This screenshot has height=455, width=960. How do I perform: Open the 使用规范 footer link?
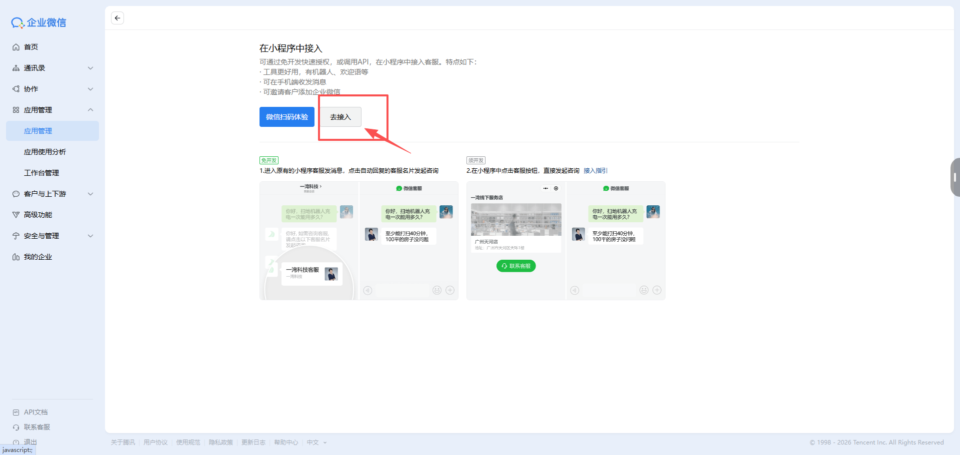click(x=188, y=443)
